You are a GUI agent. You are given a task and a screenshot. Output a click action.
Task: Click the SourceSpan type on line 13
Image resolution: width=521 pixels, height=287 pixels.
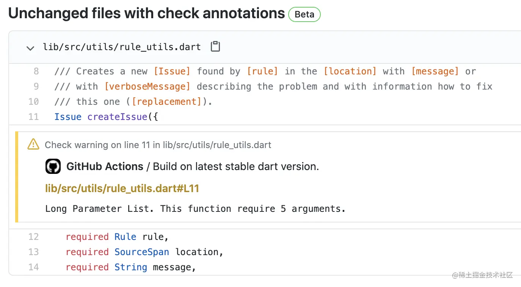coord(141,252)
